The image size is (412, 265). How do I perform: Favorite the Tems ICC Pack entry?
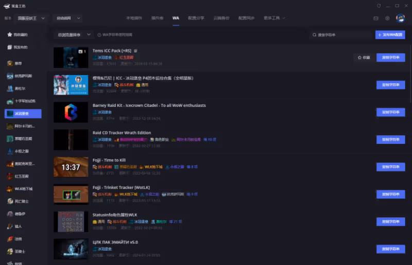pos(364,58)
